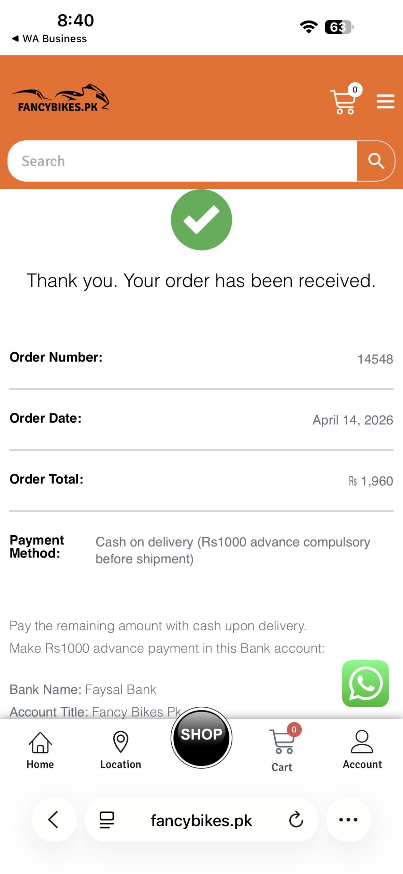Open the Account tab

[362, 750]
